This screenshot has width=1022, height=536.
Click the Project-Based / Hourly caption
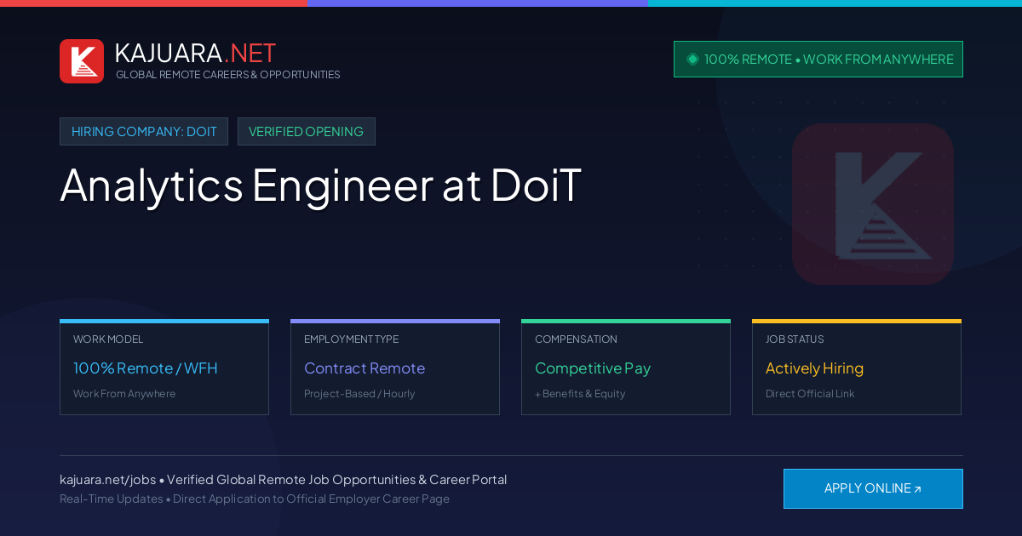point(359,394)
